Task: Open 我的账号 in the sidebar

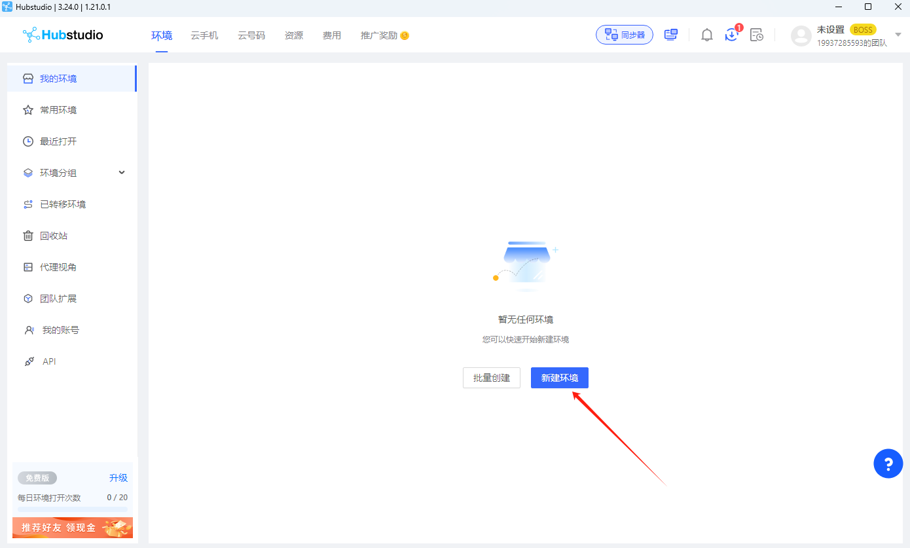Action: [x=72, y=330]
